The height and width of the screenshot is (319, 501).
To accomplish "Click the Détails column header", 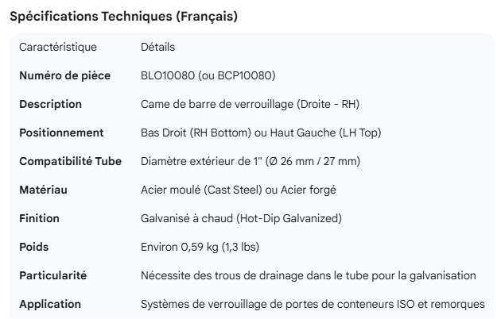I will coord(157,48).
